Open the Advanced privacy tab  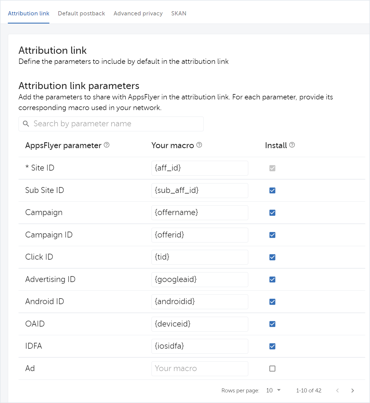coord(138,13)
